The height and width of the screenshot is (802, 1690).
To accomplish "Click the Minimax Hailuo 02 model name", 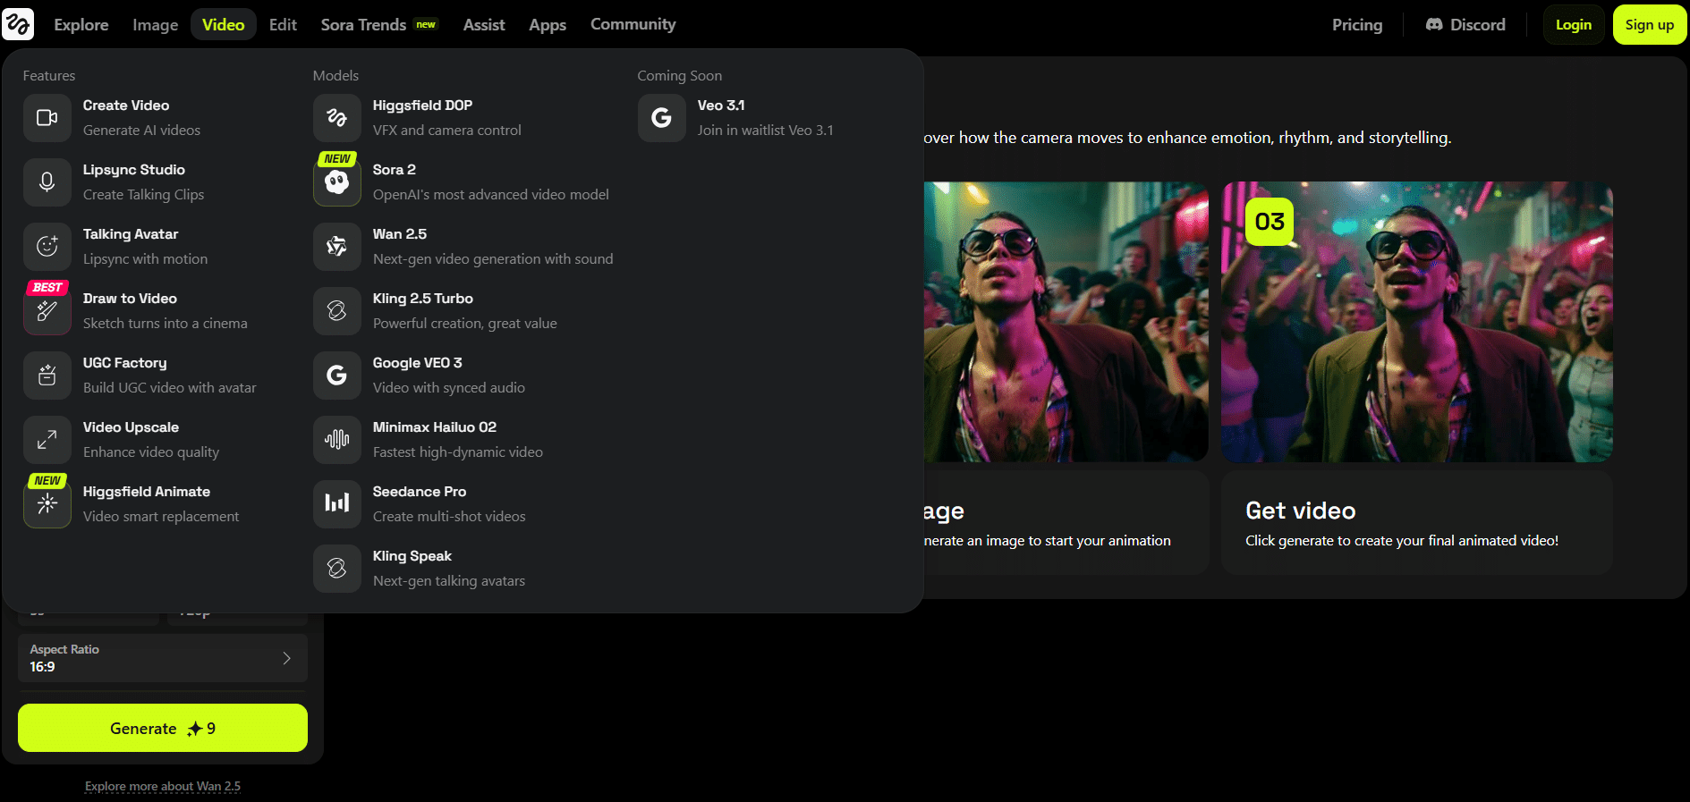I will click(x=435, y=427).
